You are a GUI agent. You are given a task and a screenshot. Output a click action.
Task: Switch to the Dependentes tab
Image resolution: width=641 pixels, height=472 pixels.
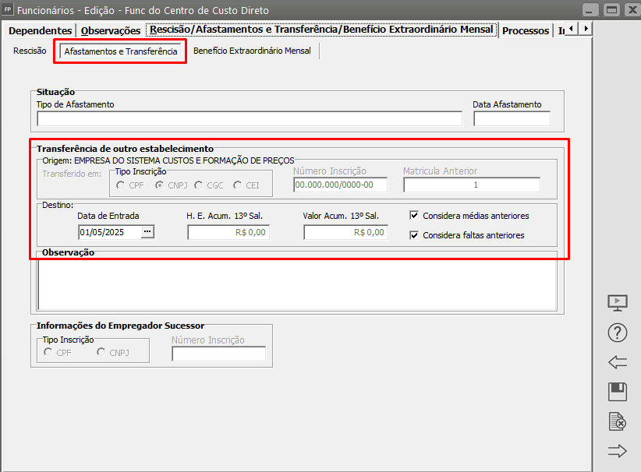(40, 30)
